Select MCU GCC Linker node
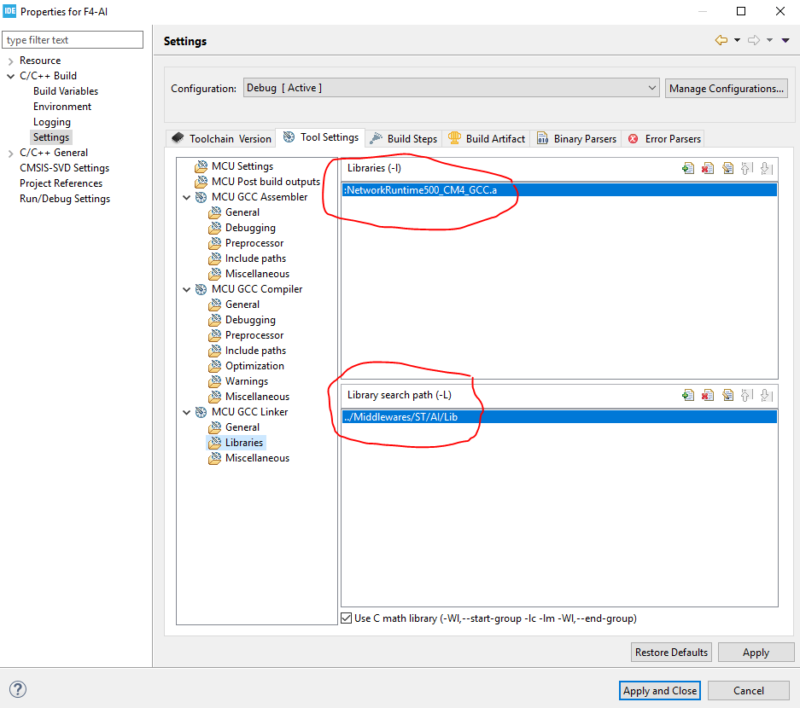800x708 pixels. coord(249,412)
